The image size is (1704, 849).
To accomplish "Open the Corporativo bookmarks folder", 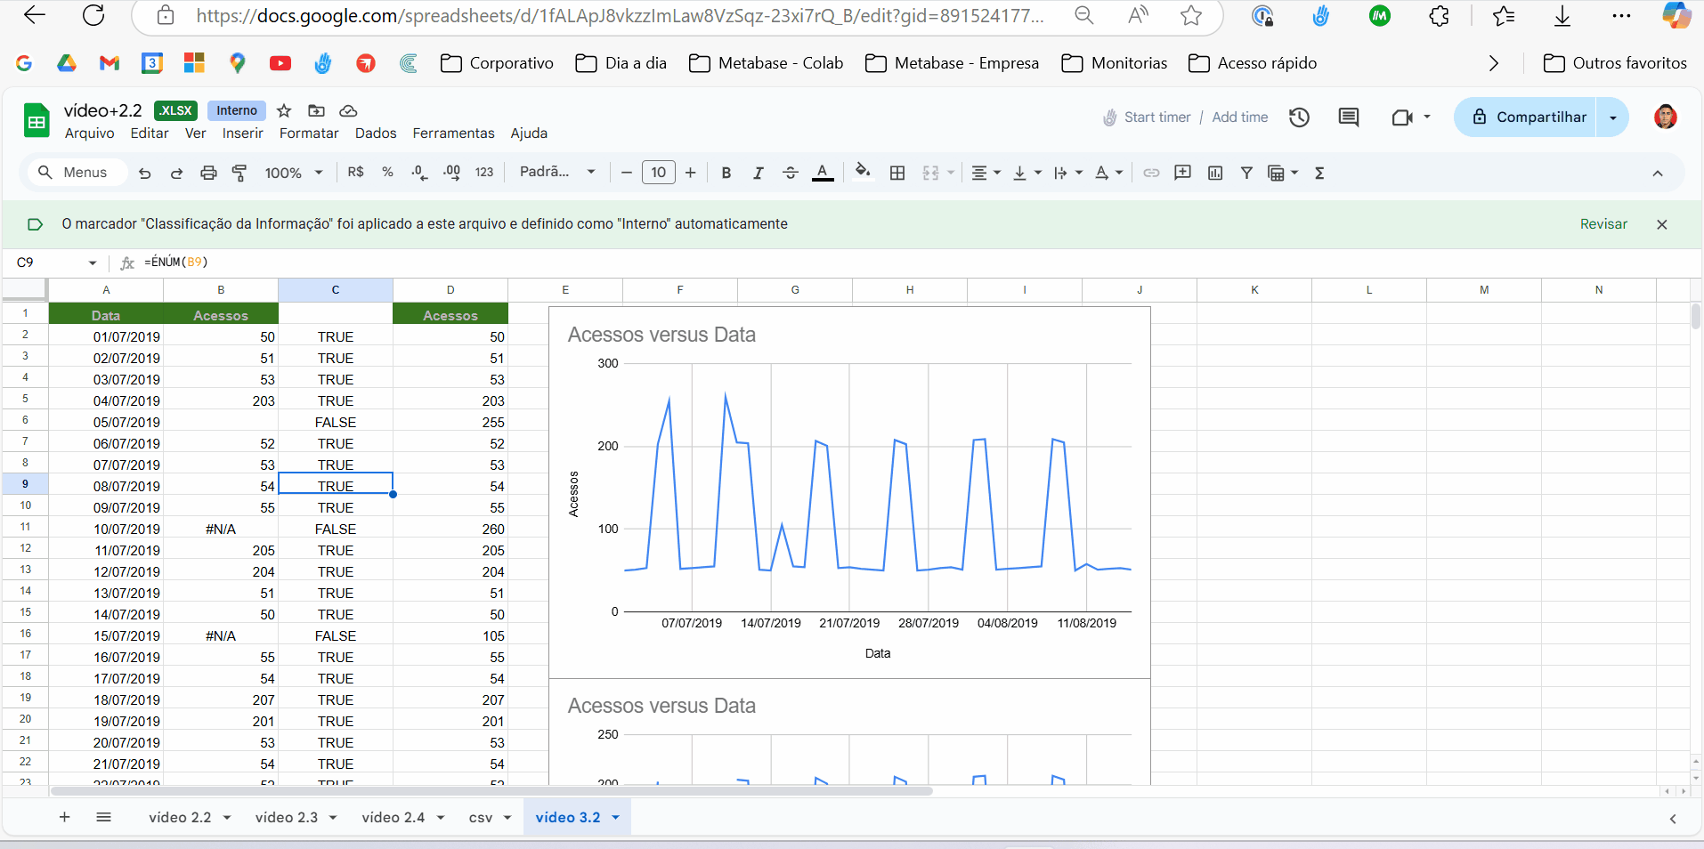I will (x=498, y=63).
